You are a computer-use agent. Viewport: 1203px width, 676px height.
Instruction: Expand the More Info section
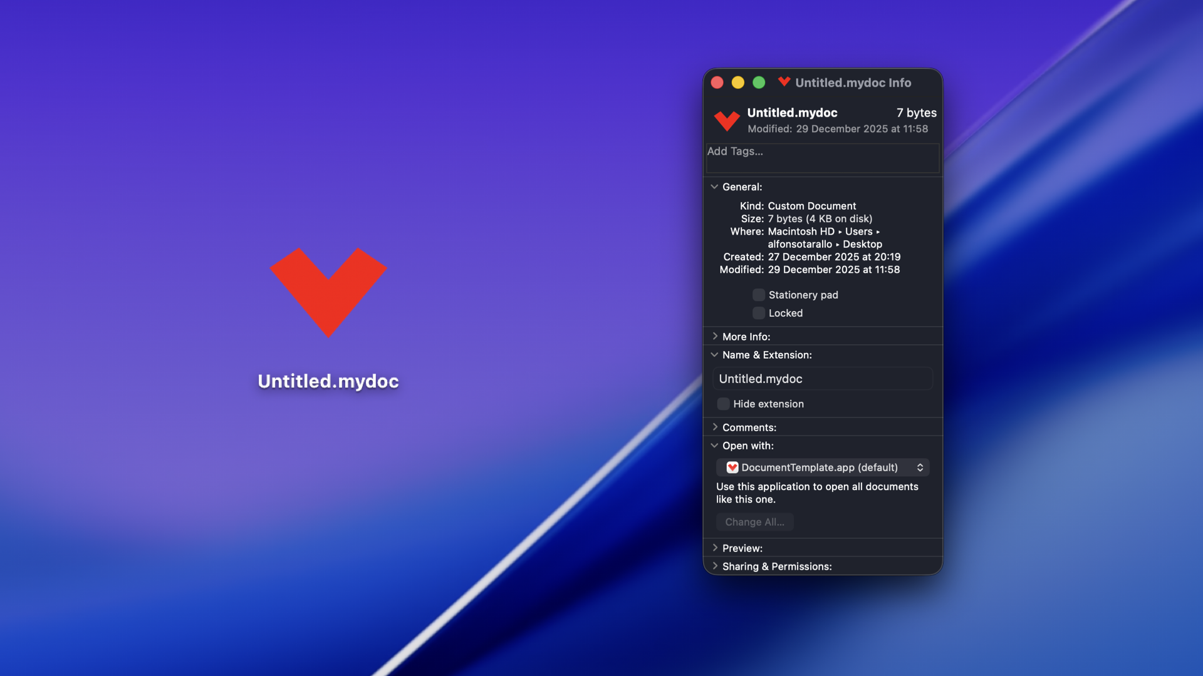[715, 337]
